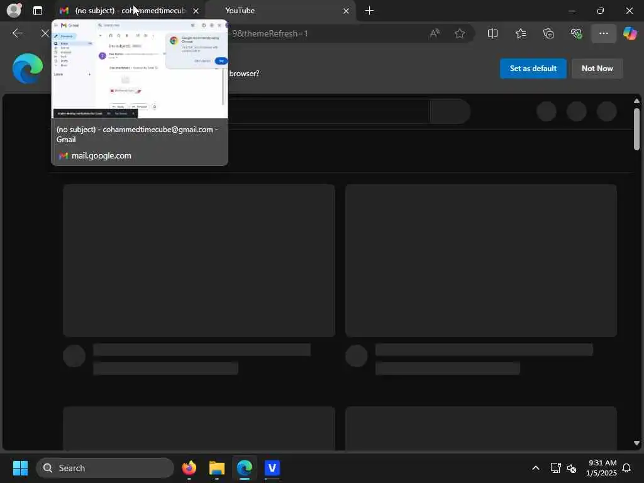Close the Gmail (no subject) tab
The height and width of the screenshot is (483, 644).
pyautogui.click(x=196, y=11)
